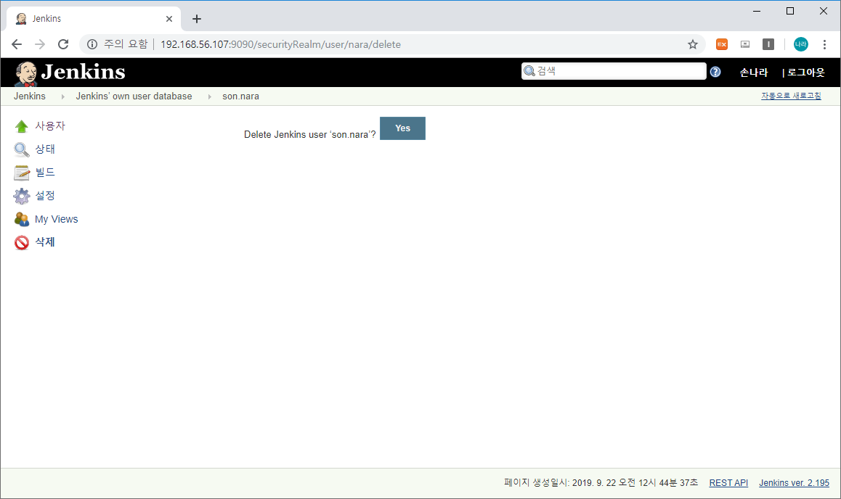
Task: Open the 삭제 sidebar link
Action: 45,242
